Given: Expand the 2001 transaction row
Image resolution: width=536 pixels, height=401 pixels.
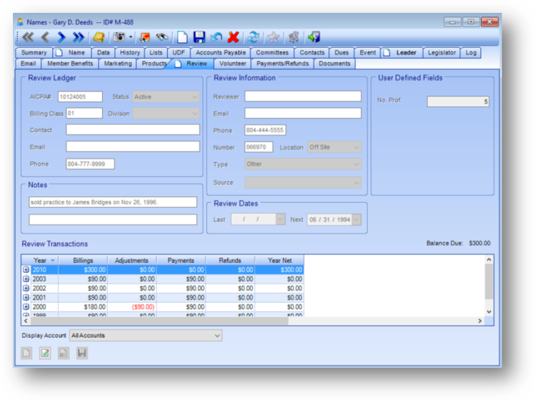Looking at the screenshot, I should tap(26, 297).
